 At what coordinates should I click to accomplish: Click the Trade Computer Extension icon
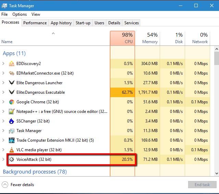(12, 140)
